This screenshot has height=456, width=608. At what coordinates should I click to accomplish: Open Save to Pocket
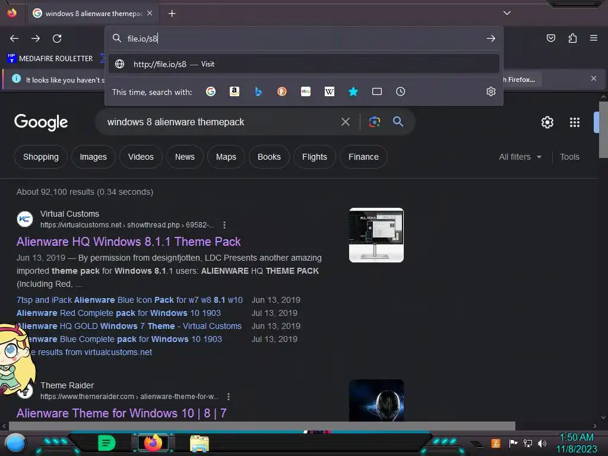point(550,38)
